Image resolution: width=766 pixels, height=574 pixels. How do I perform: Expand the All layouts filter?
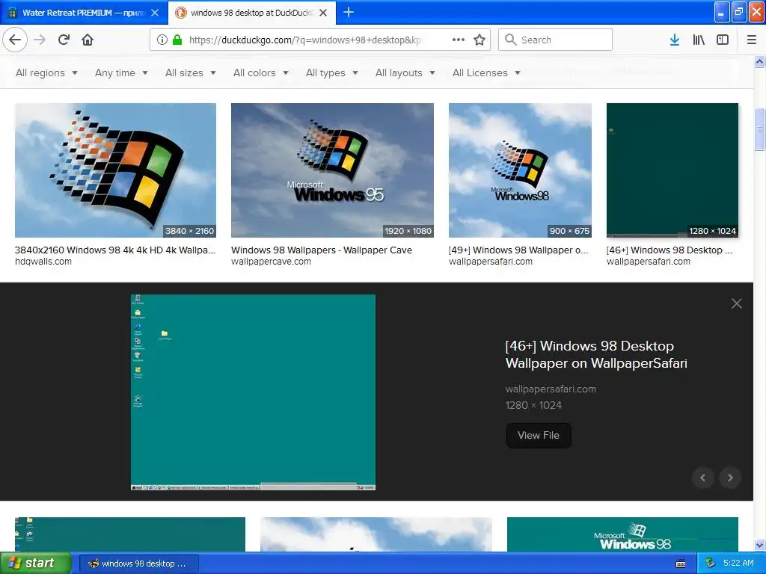(x=405, y=72)
